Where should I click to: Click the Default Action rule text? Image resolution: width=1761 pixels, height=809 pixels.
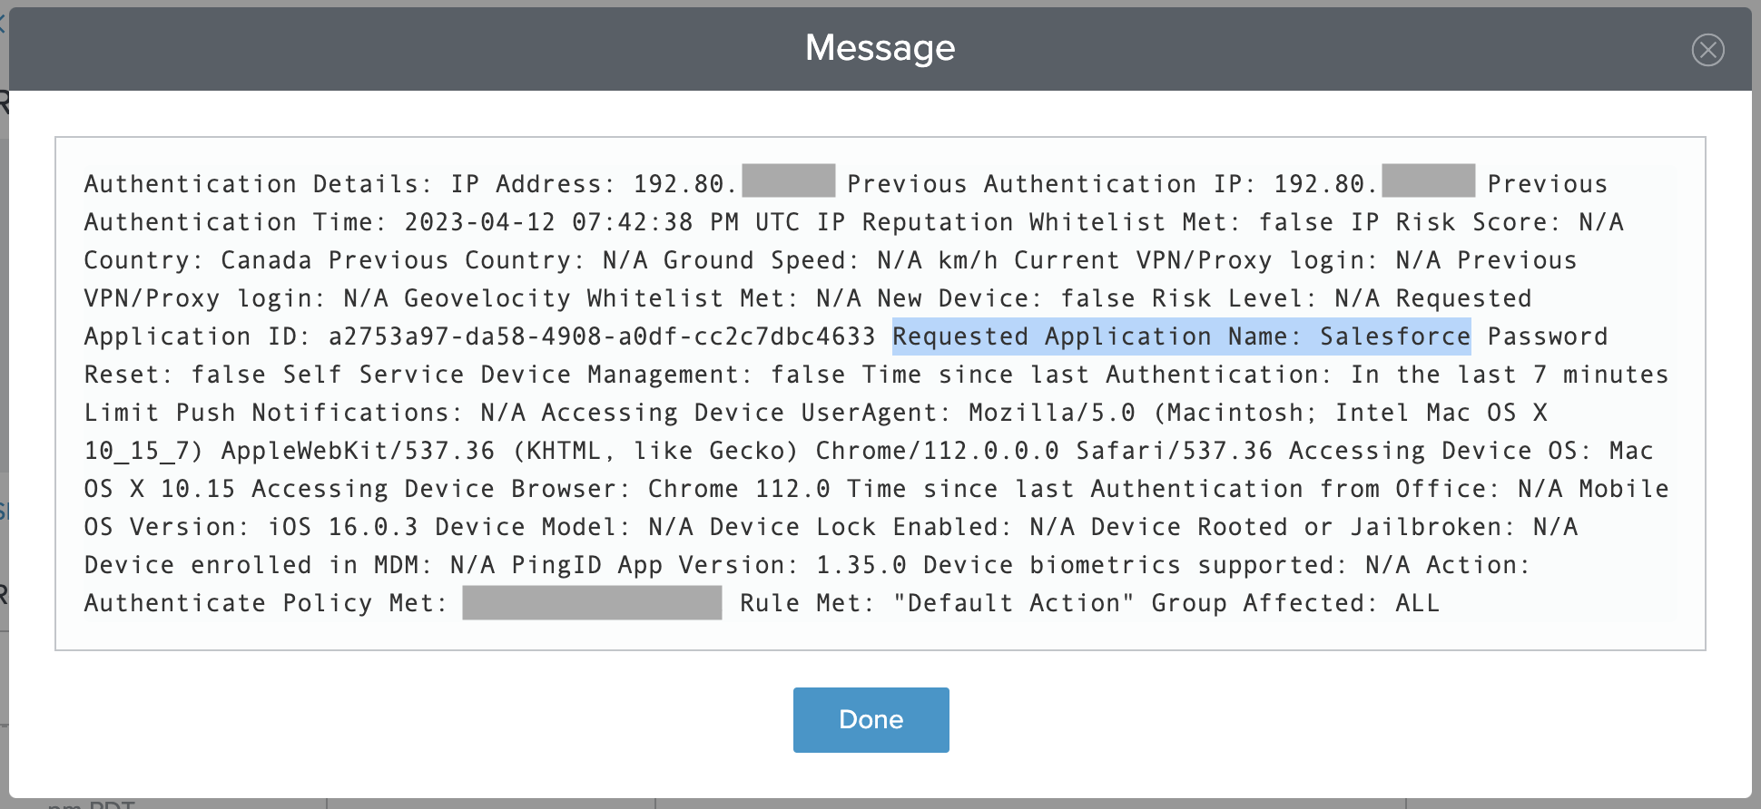tap(1012, 602)
